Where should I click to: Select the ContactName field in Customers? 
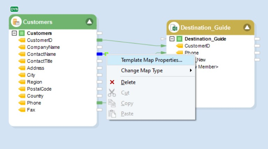coord(41,54)
